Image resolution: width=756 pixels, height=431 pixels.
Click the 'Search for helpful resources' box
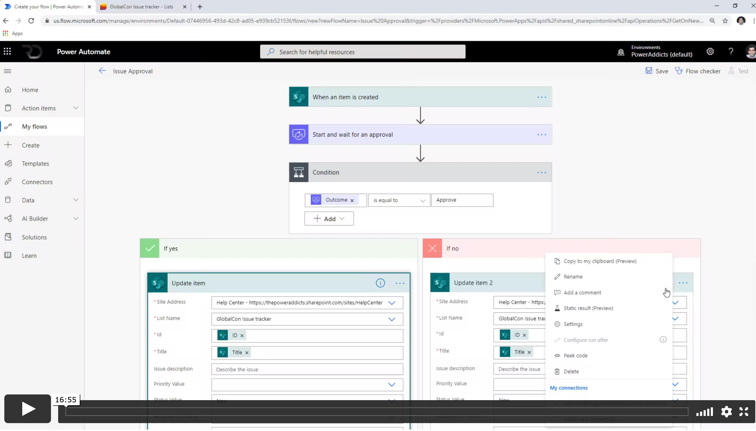(x=363, y=52)
